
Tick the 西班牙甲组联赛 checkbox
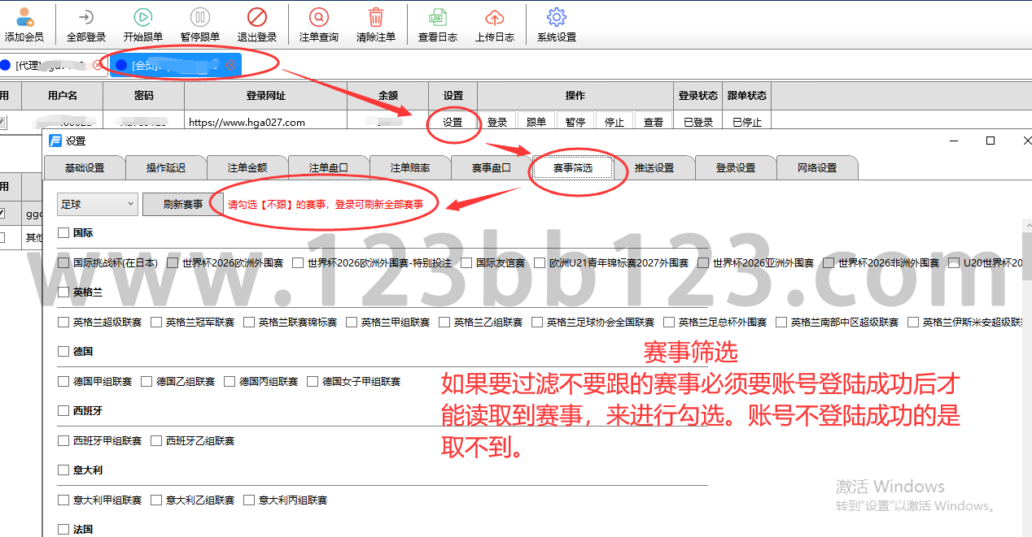pyautogui.click(x=63, y=441)
